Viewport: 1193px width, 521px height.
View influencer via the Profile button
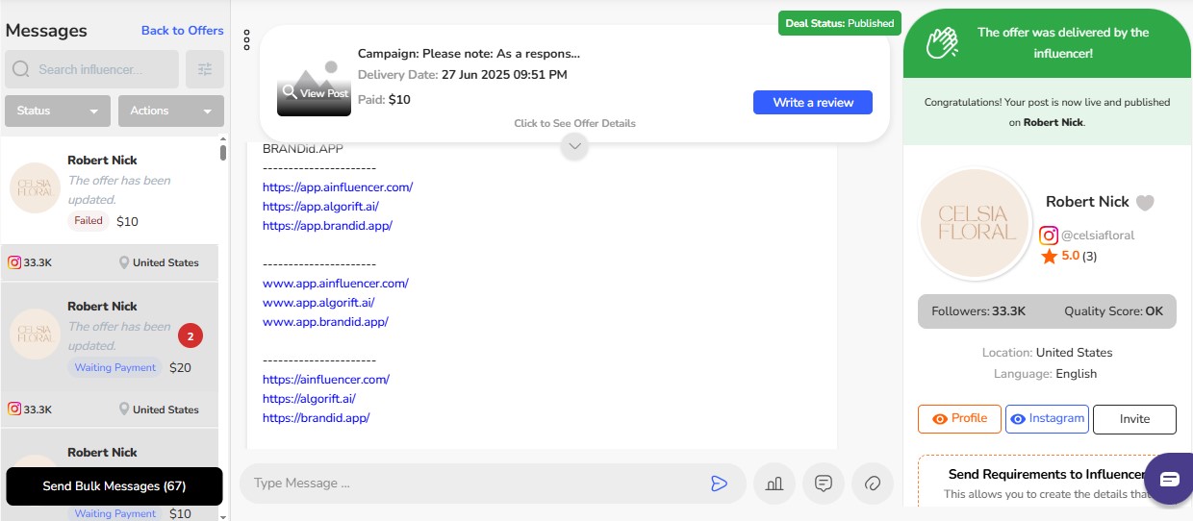click(x=960, y=419)
